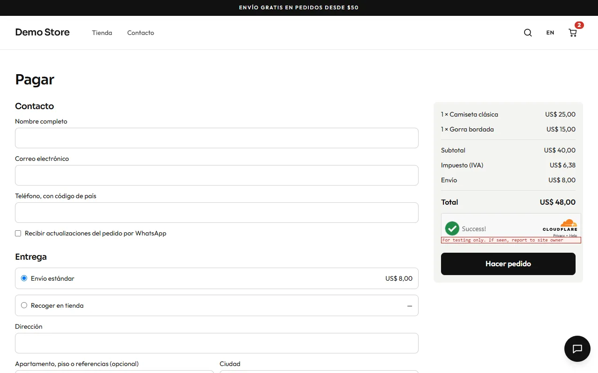Focus the Dirección input field
The width and height of the screenshot is (598, 373).
pos(217,343)
